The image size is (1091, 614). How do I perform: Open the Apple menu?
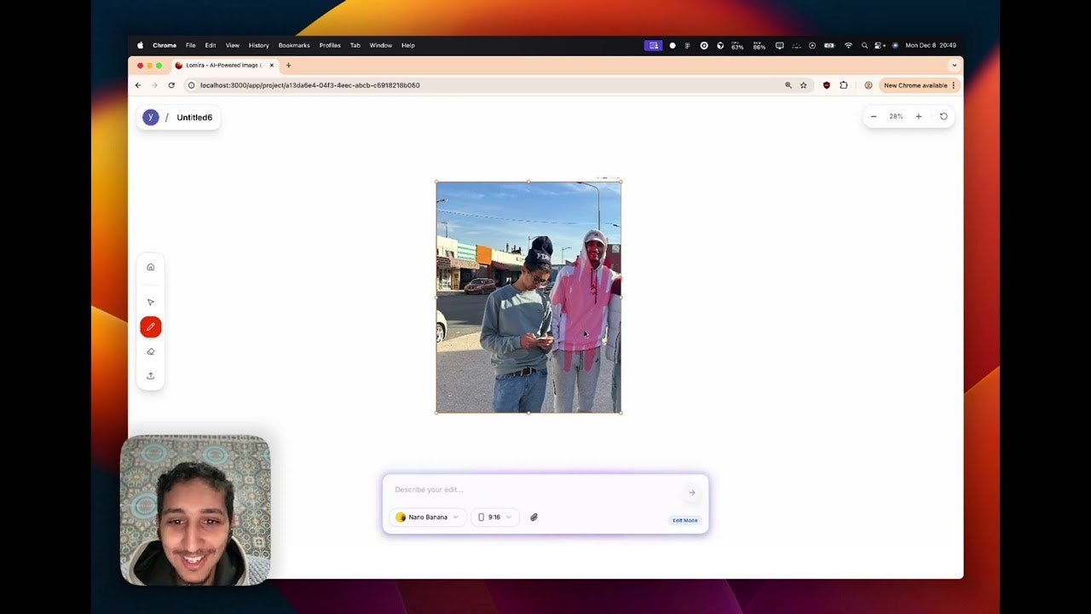click(141, 45)
